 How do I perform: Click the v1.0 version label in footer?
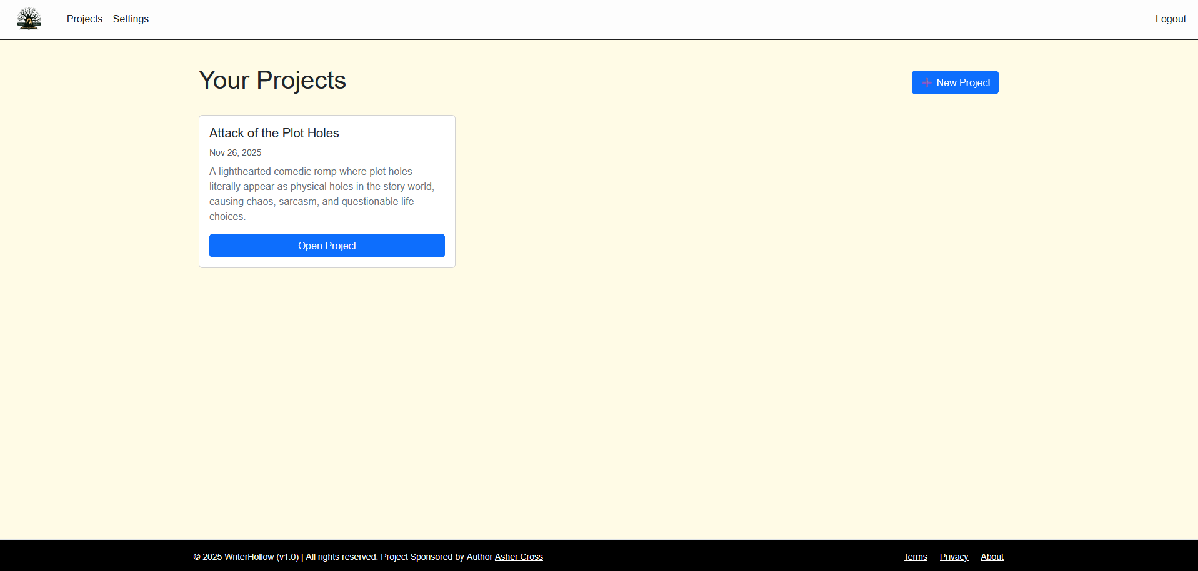287,557
